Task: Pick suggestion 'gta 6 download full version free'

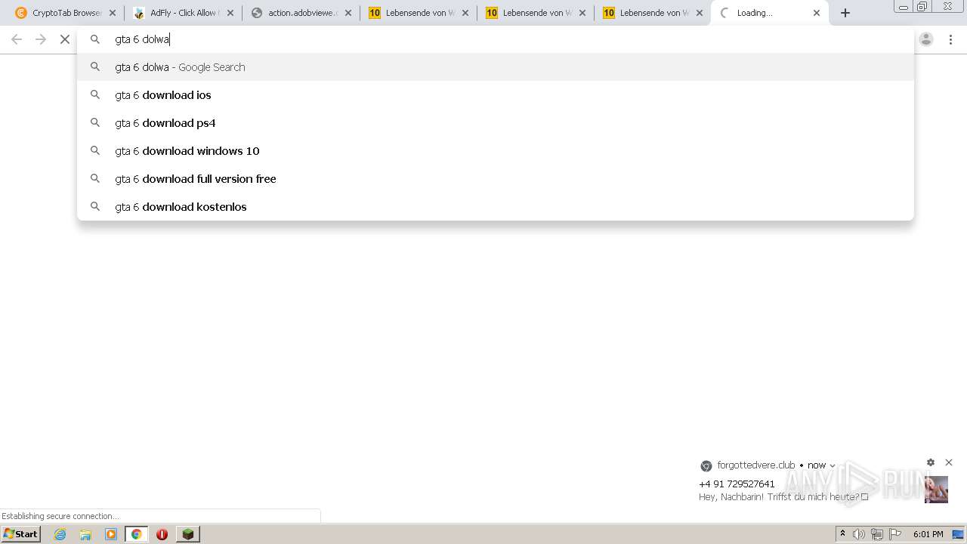Action: coord(496,179)
